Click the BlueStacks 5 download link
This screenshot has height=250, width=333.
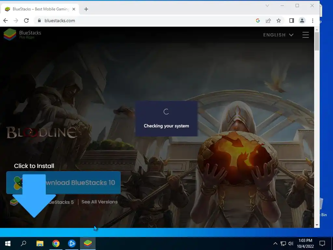42,202
